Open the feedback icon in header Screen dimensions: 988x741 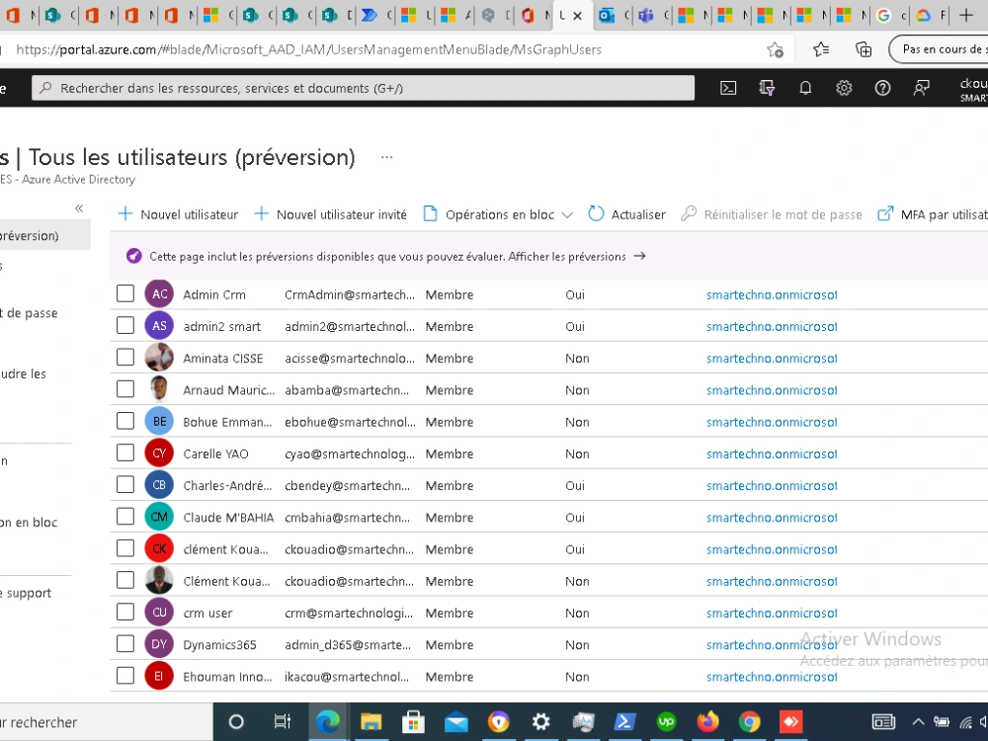921,88
